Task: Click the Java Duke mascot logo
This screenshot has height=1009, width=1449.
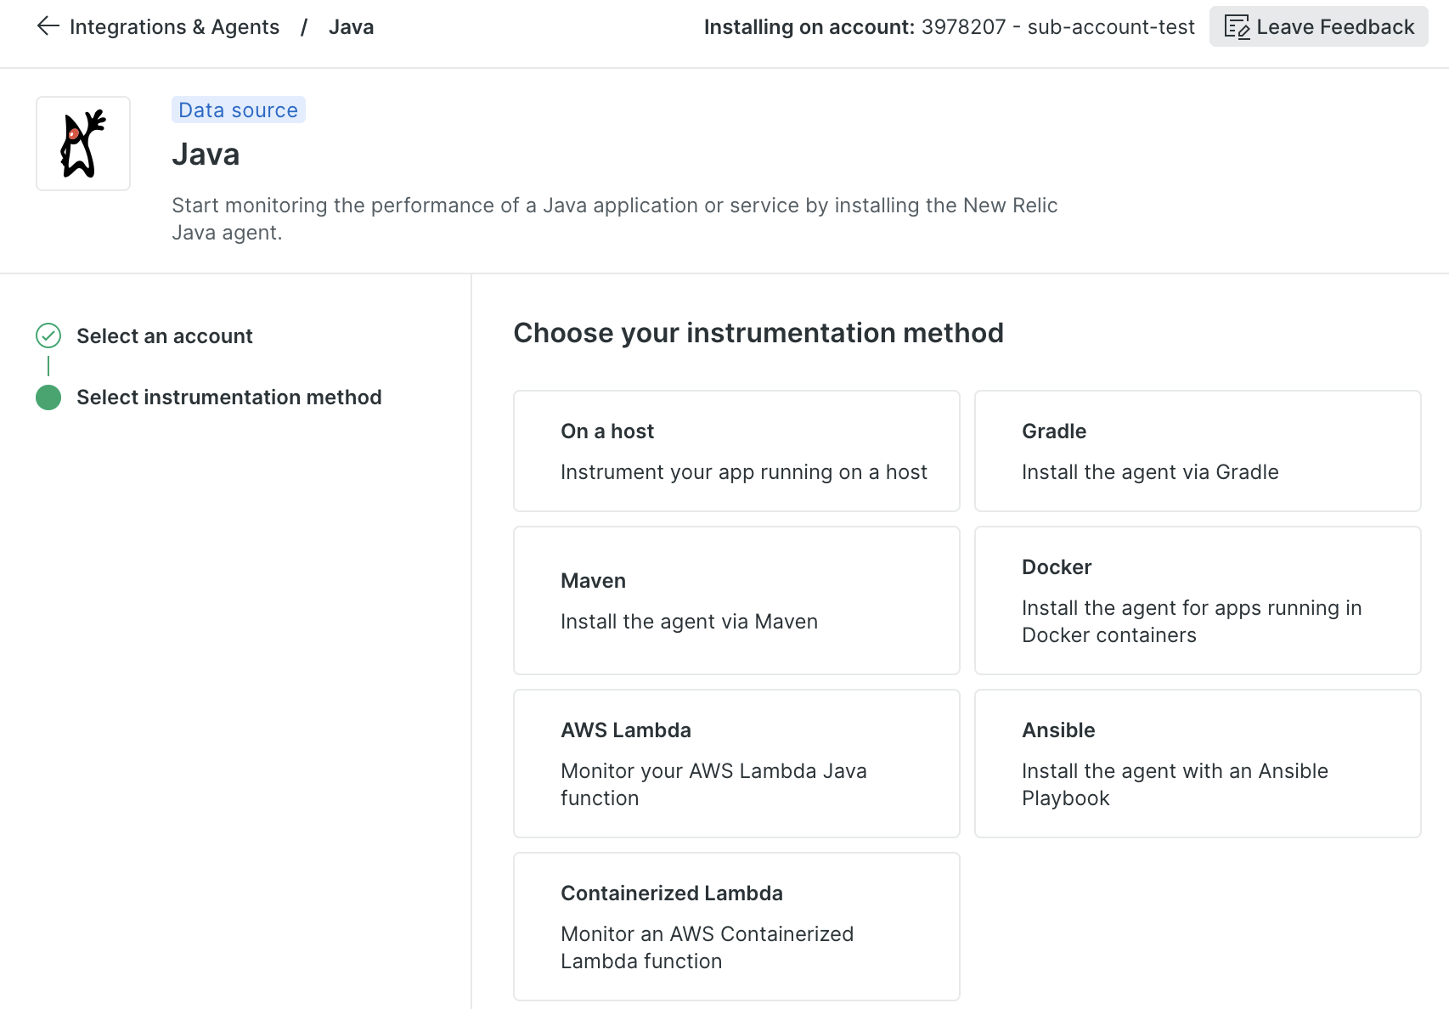Action: 83,144
